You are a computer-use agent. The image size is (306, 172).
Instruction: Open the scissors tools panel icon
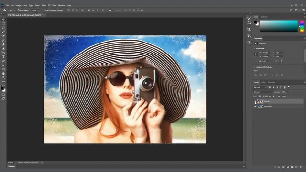[x=249, y=36]
